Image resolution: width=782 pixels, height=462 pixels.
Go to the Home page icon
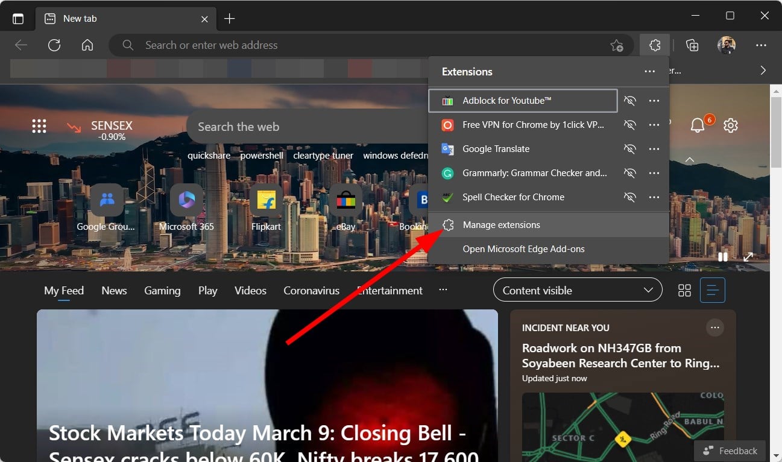point(87,45)
